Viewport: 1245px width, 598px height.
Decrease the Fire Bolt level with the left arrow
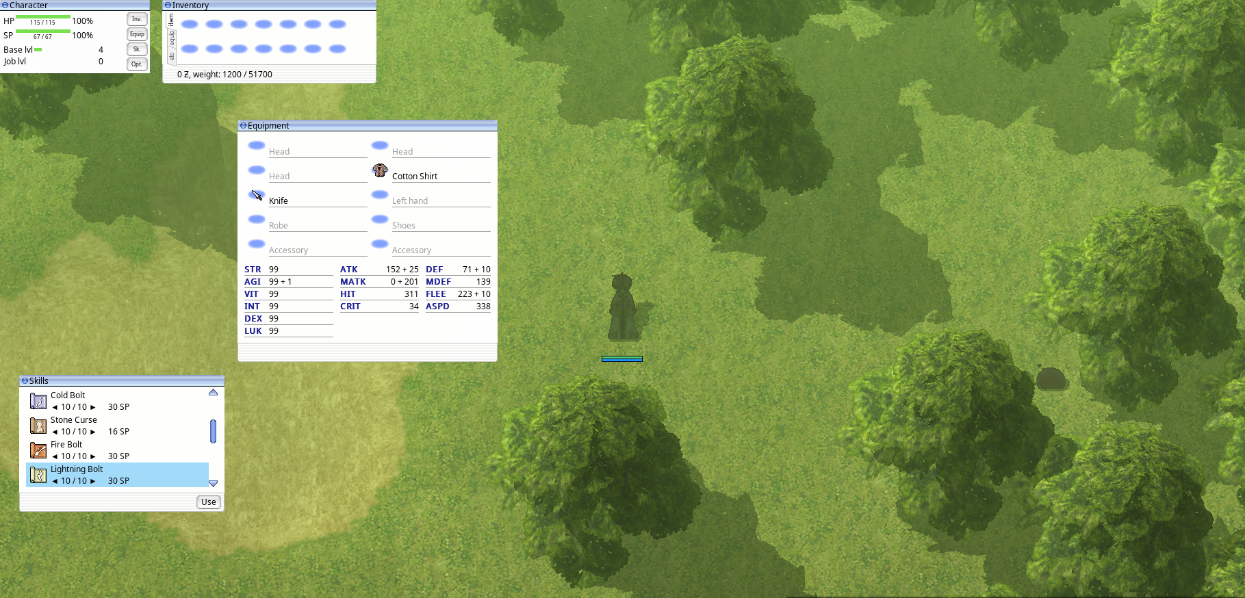55,456
